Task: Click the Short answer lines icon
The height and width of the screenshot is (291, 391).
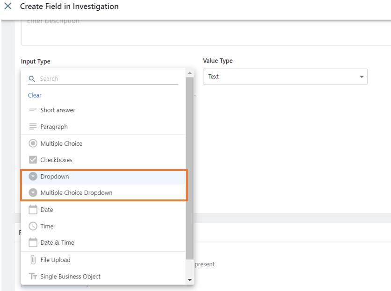Action: [33, 110]
